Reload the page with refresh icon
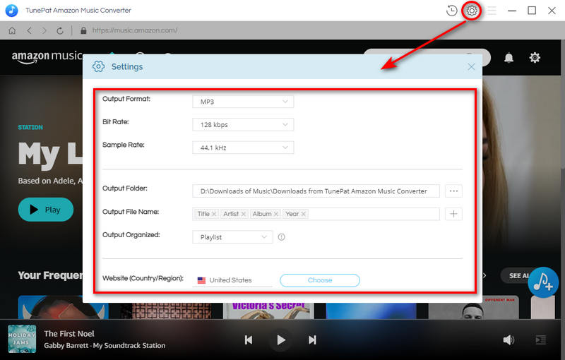 (60, 30)
